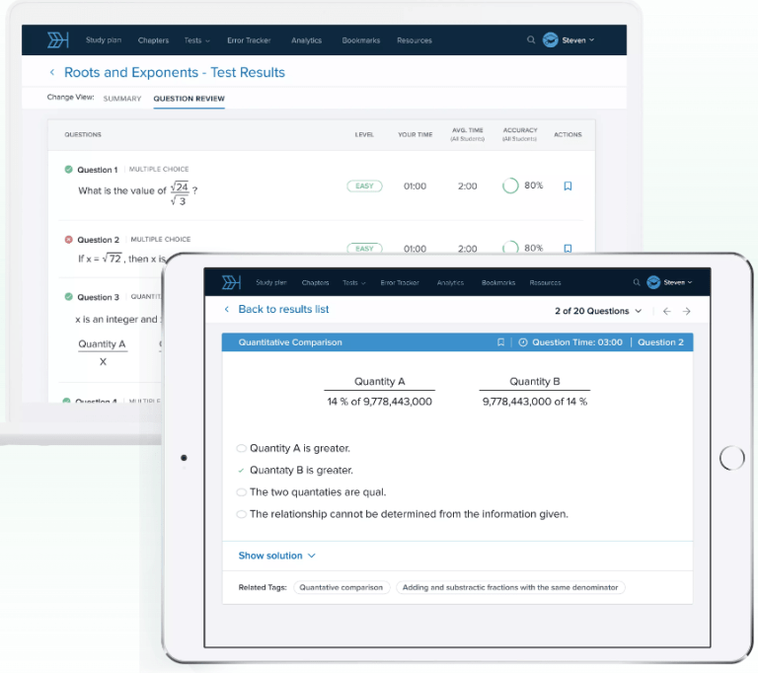Bookmark the Quantitative Comparison question
Viewport: 758px width, 673px height.
[x=500, y=342]
